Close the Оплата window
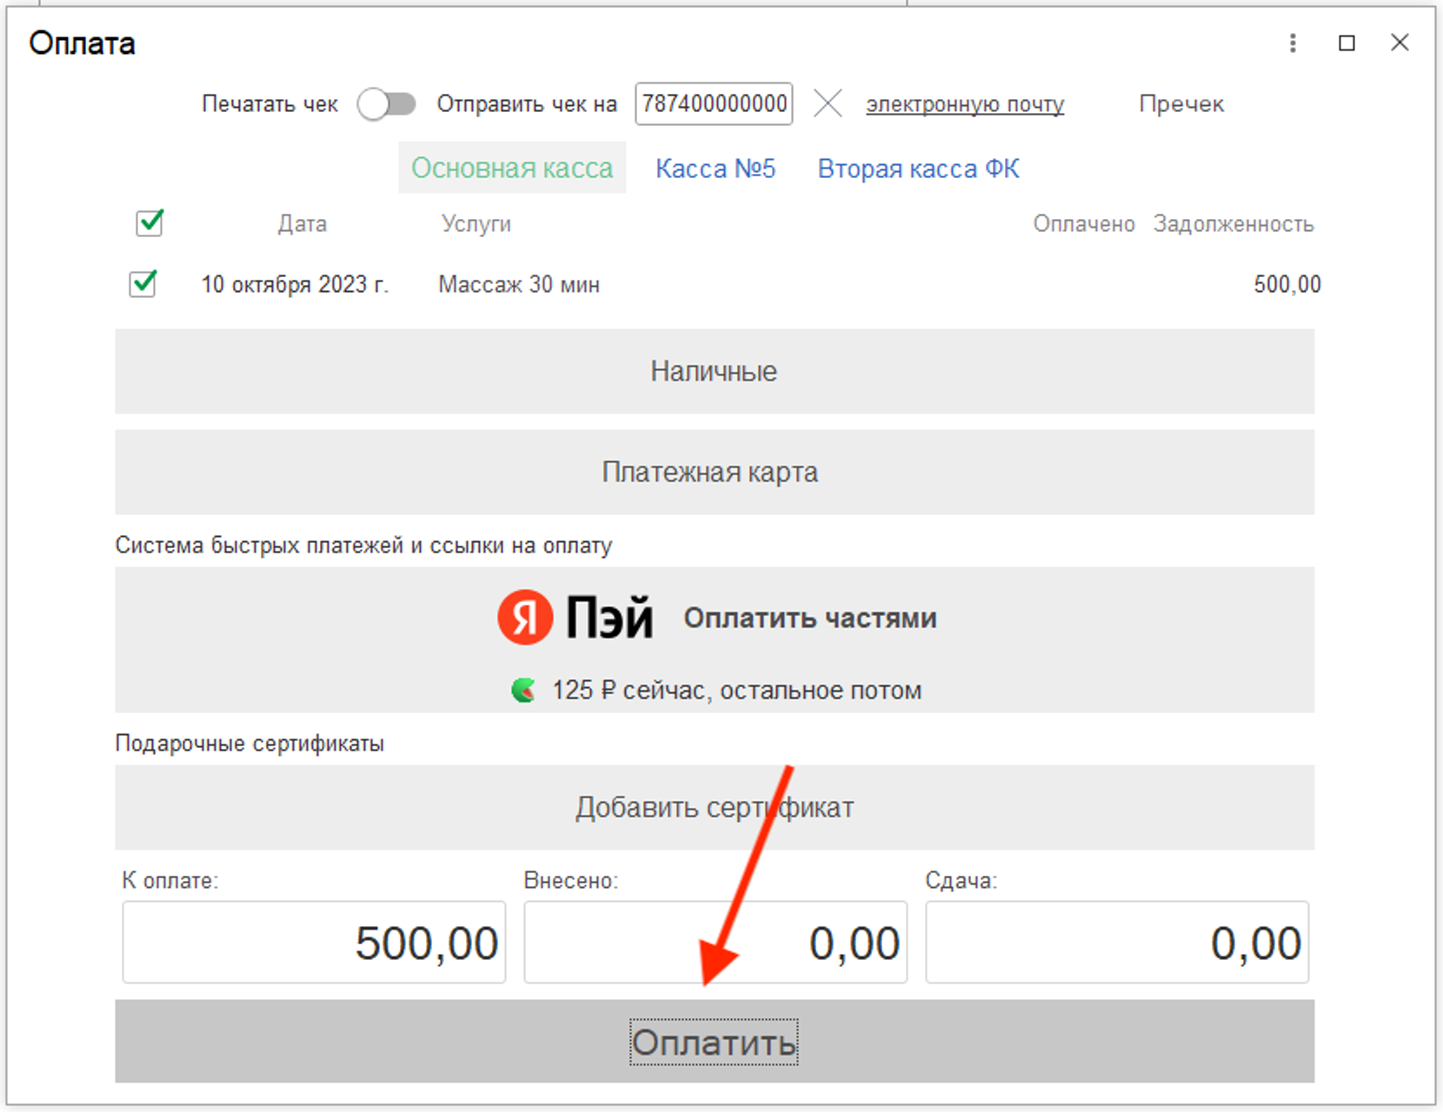Image resolution: width=1443 pixels, height=1112 pixels. tap(1400, 43)
